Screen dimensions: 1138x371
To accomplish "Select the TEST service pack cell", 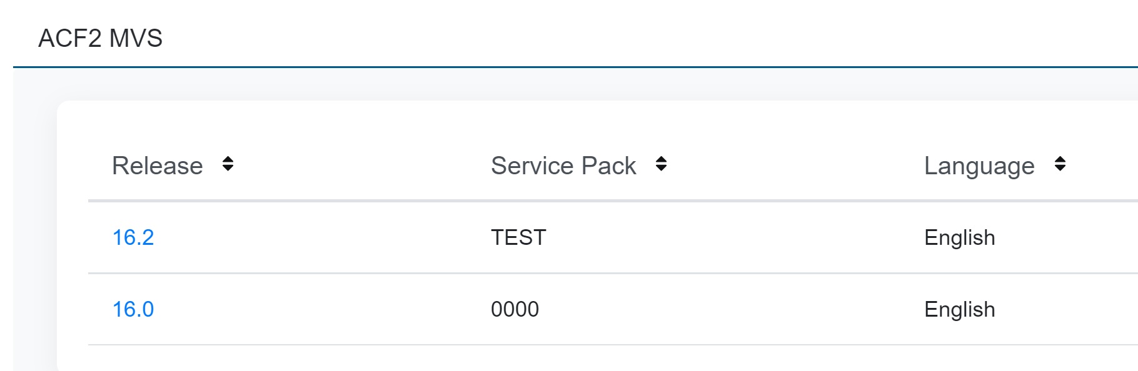I will (518, 237).
